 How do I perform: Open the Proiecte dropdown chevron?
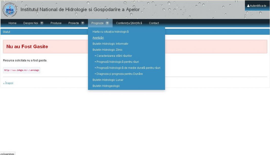[x=83, y=23]
